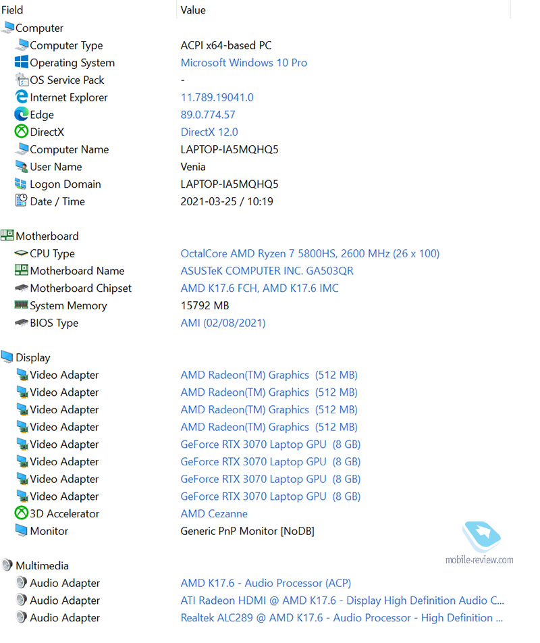
Task: Select the Computer Name label
Action: 70,149
